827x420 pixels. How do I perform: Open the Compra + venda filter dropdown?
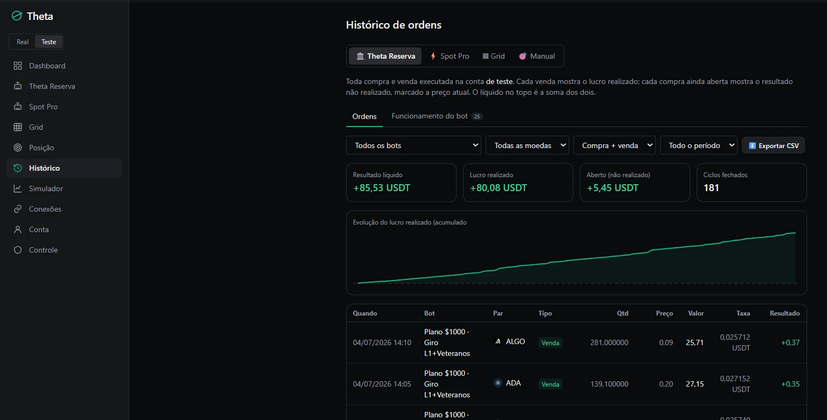click(614, 145)
